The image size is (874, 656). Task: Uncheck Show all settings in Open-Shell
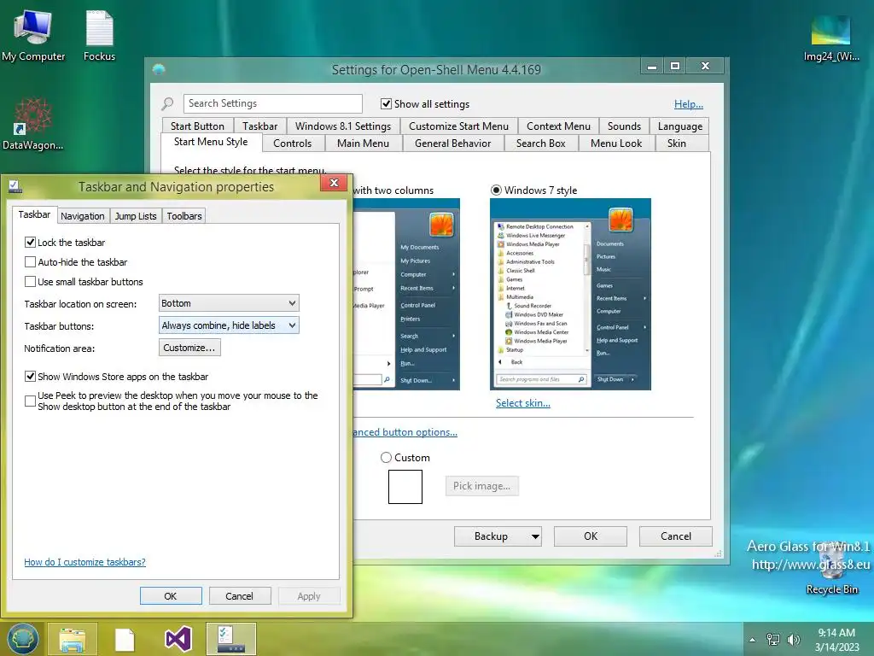386,103
